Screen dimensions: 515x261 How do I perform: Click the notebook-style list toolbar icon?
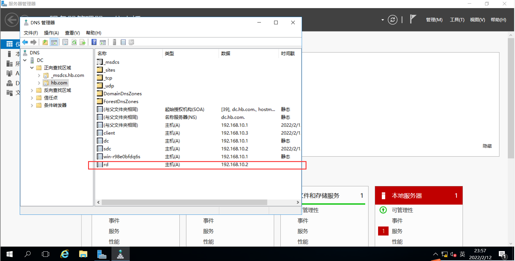click(123, 42)
